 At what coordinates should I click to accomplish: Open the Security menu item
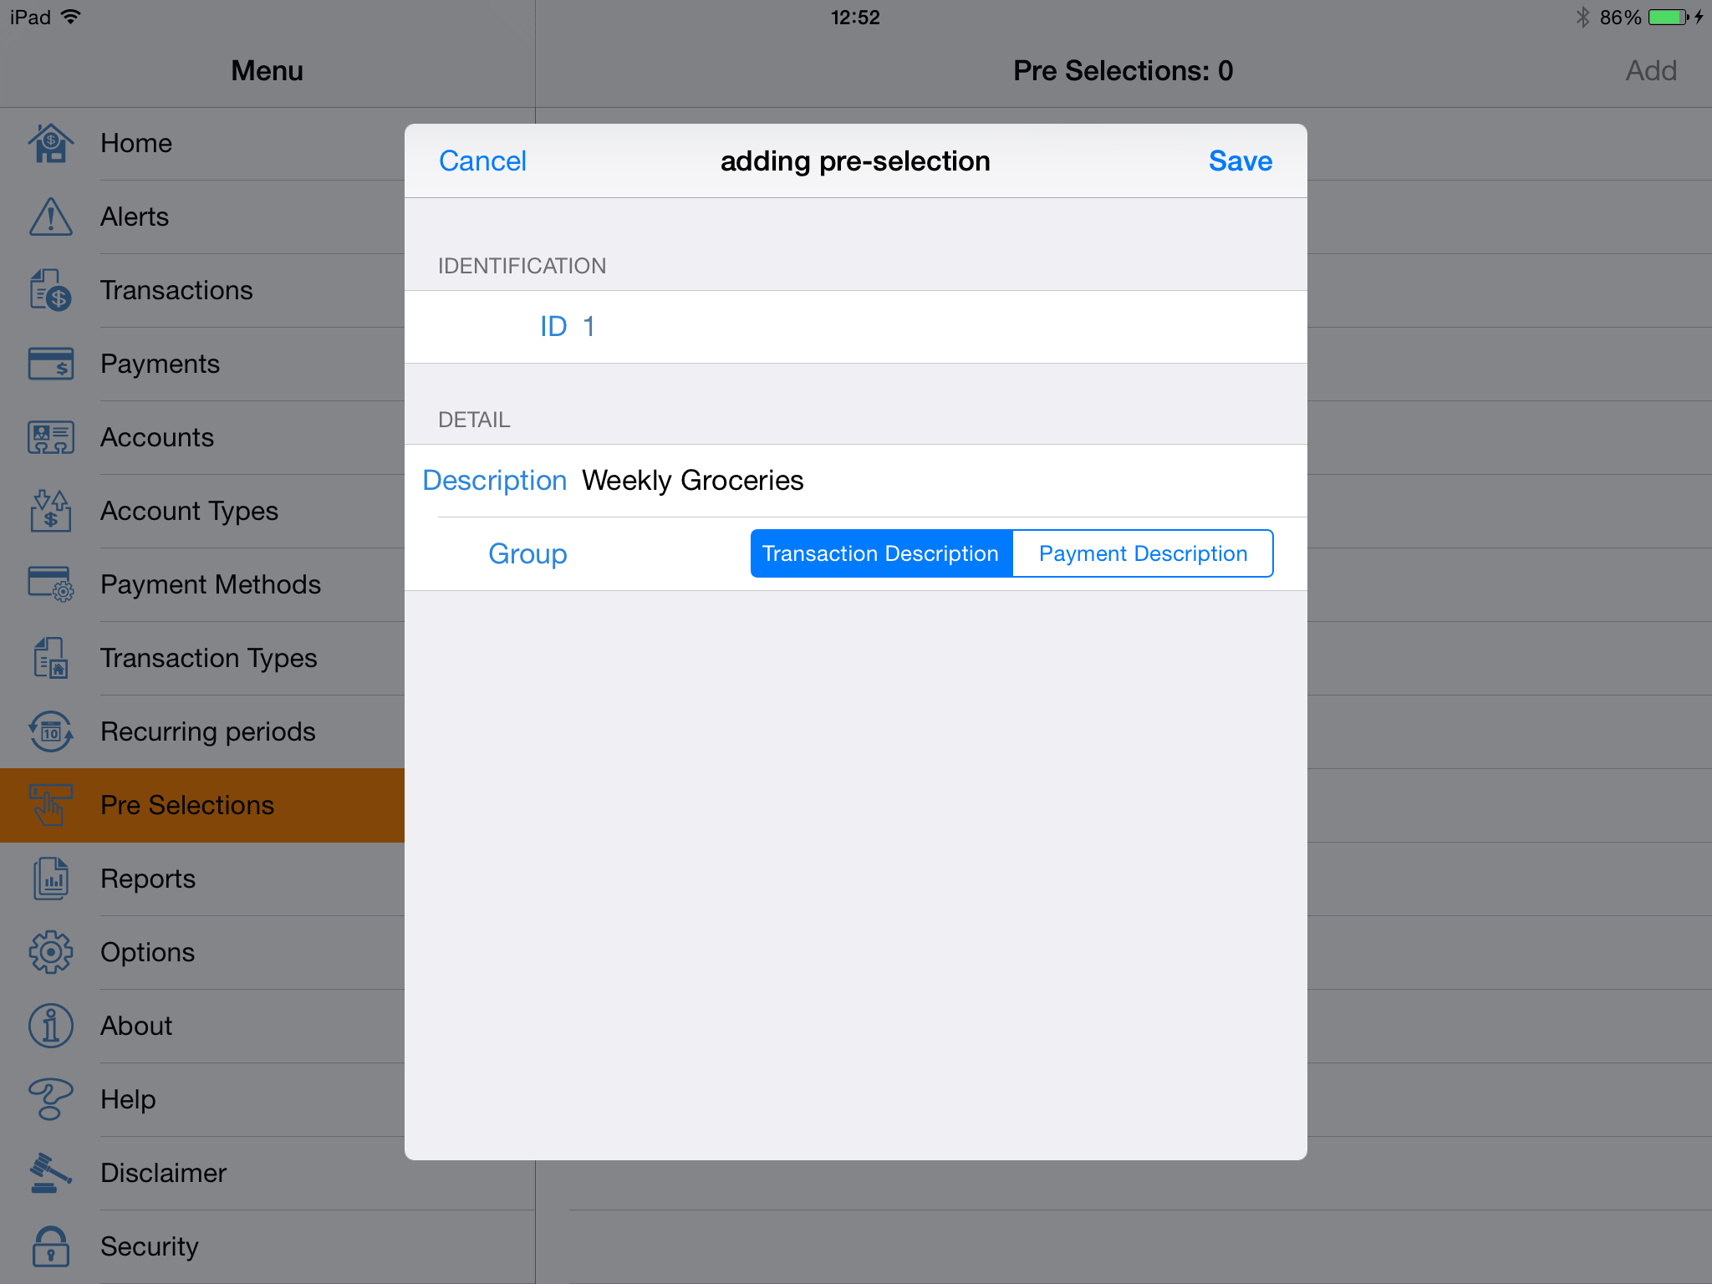click(x=150, y=1246)
